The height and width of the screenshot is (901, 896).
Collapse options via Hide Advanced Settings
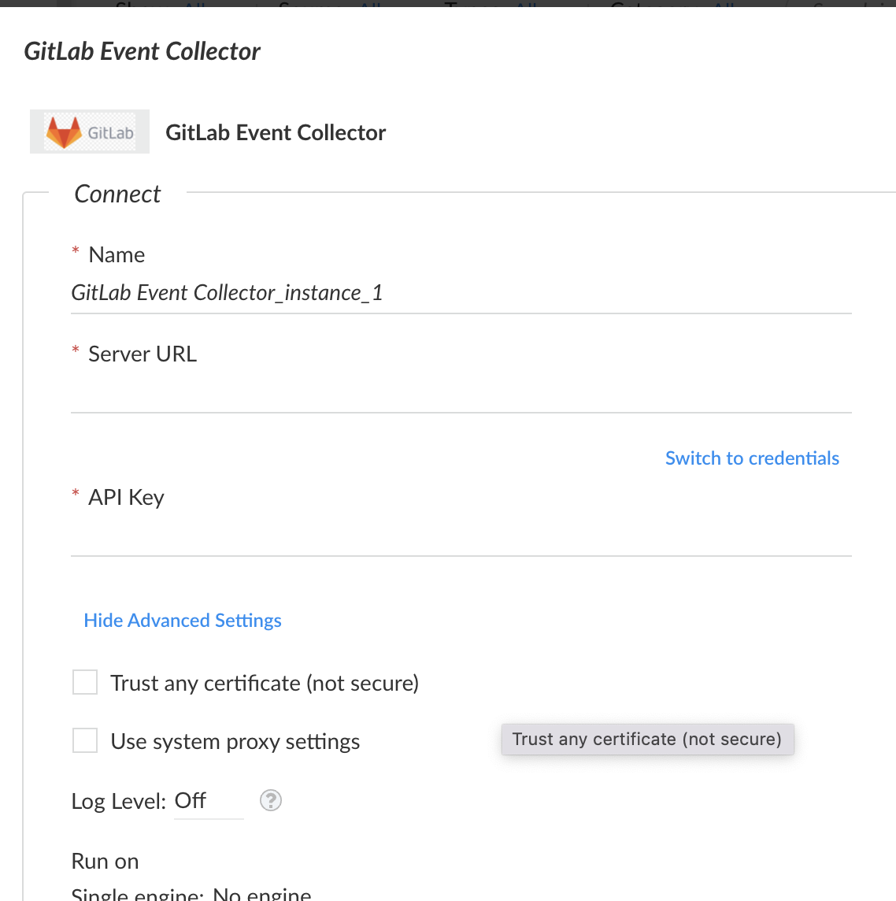pos(183,621)
